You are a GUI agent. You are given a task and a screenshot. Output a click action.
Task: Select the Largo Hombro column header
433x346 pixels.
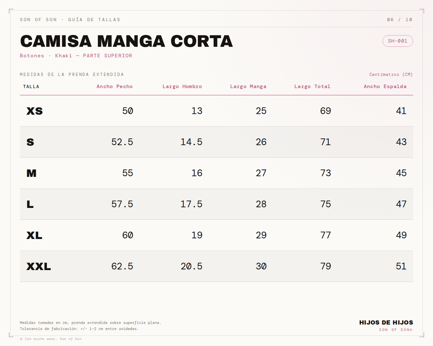[182, 86]
